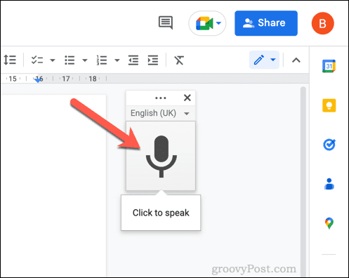The height and width of the screenshot is (278, 349).
Task: Close the voice typing popup
Action: [x=187, y=98]
